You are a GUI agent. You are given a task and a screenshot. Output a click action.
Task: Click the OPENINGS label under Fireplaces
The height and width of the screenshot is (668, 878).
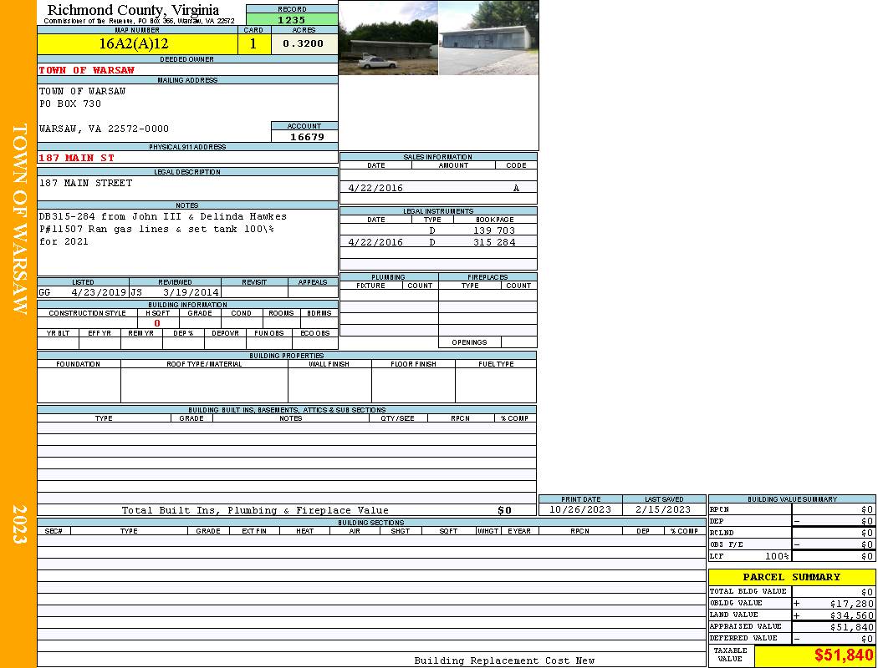(469, 342)
